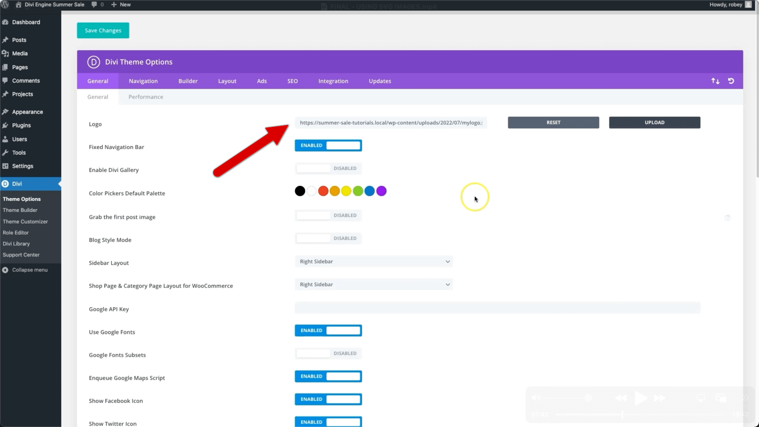Open the WooCommerce Shop Page layout dropdown
The image size is (759, 427).
(373, 285)
